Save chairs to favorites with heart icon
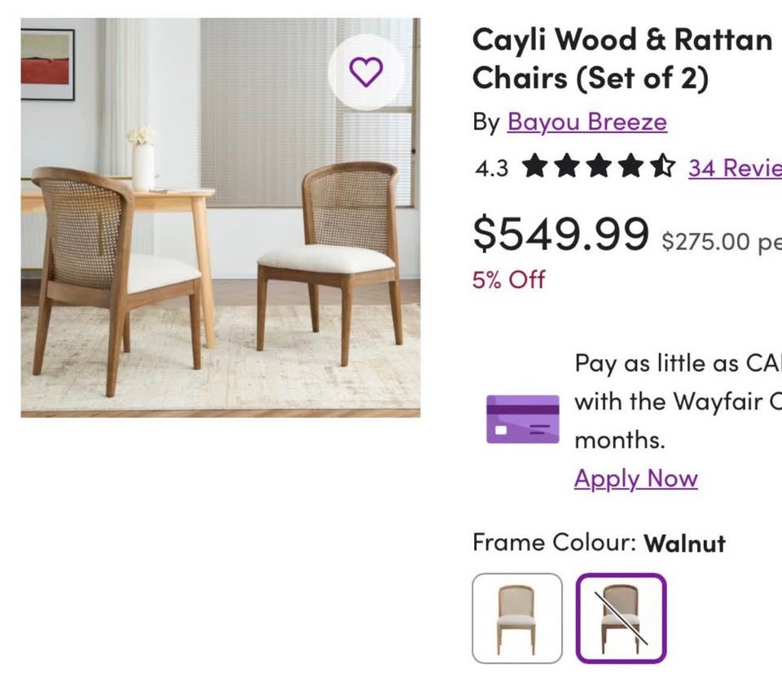Viewport: 782px width, 693px height. [366, 72]
